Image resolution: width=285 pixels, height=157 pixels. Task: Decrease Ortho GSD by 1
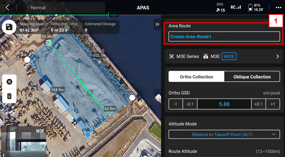pyautogui.click(x=176, y=104)
